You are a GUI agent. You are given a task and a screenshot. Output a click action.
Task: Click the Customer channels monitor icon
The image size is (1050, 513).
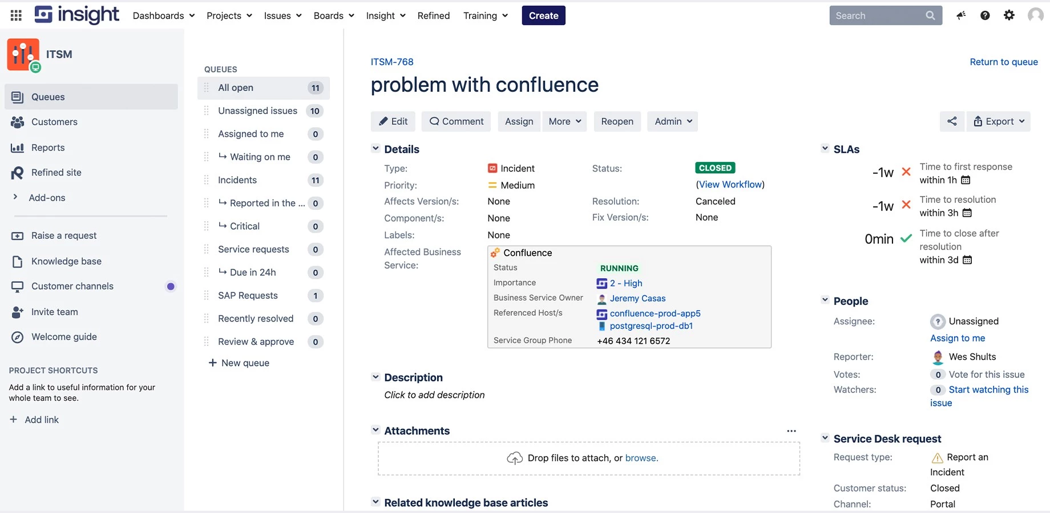(x=18, y=287)
